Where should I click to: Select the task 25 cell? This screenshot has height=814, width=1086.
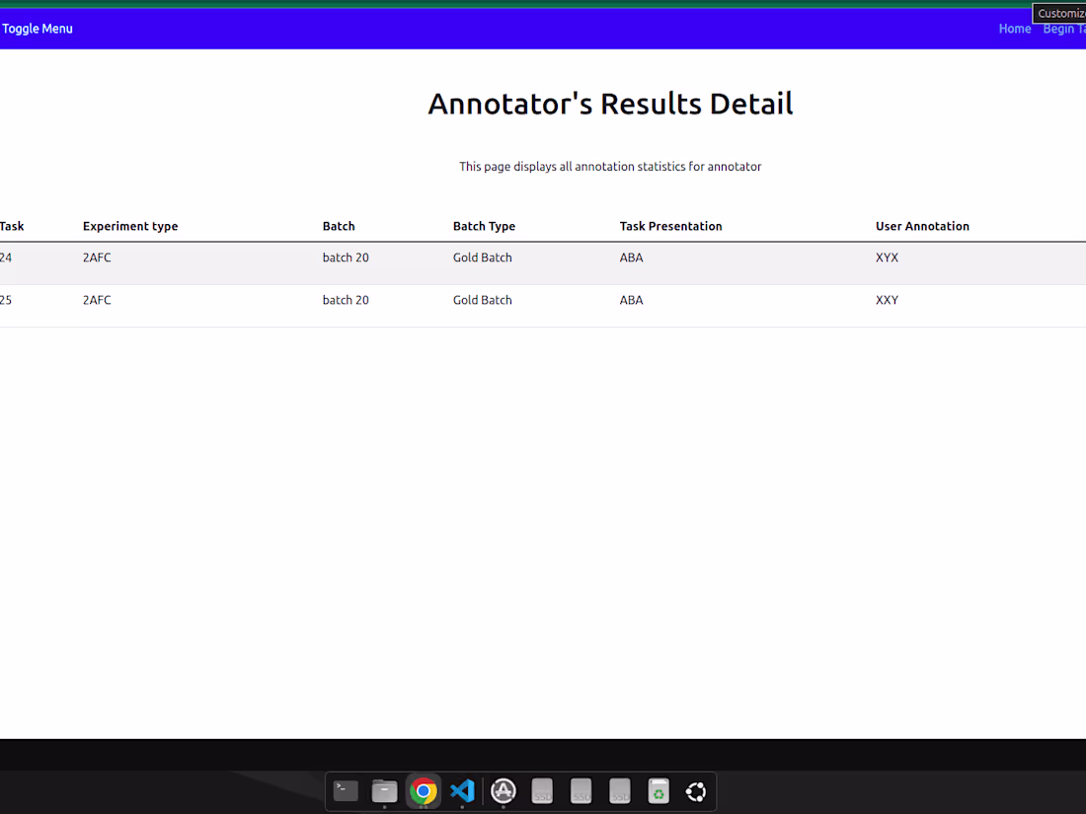pyautogui.click(x=6, y=300)
